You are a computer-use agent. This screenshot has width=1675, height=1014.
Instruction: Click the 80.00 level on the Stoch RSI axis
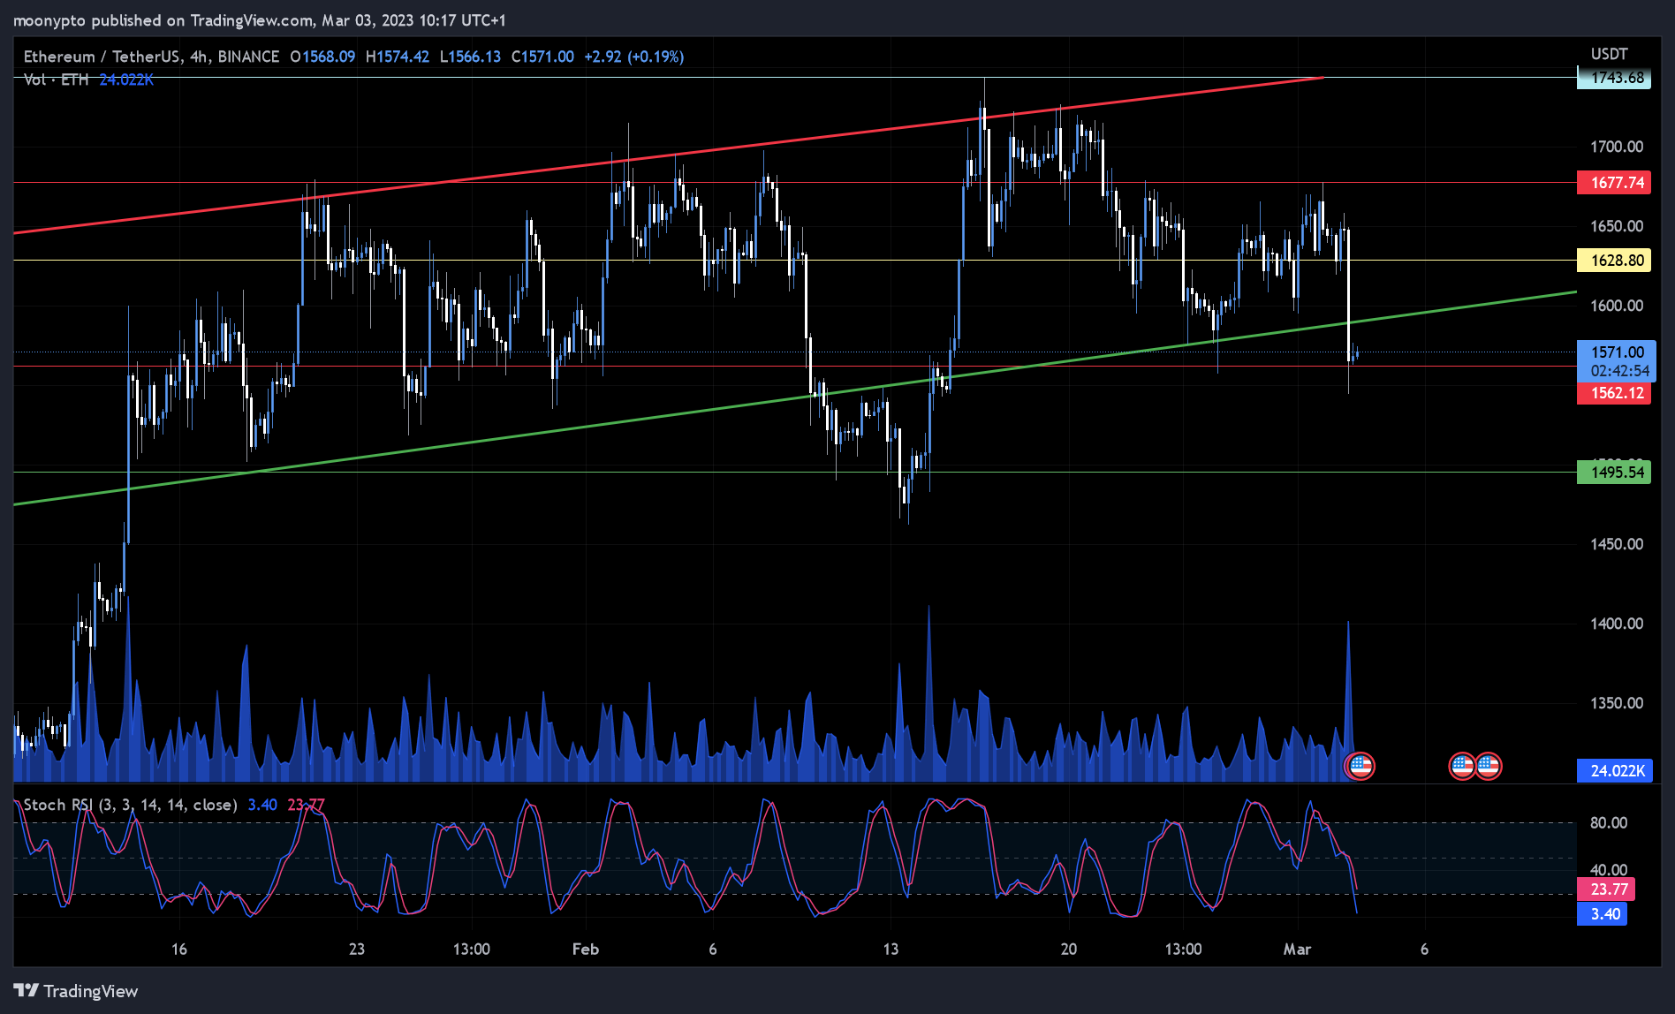coord(1609,823)
